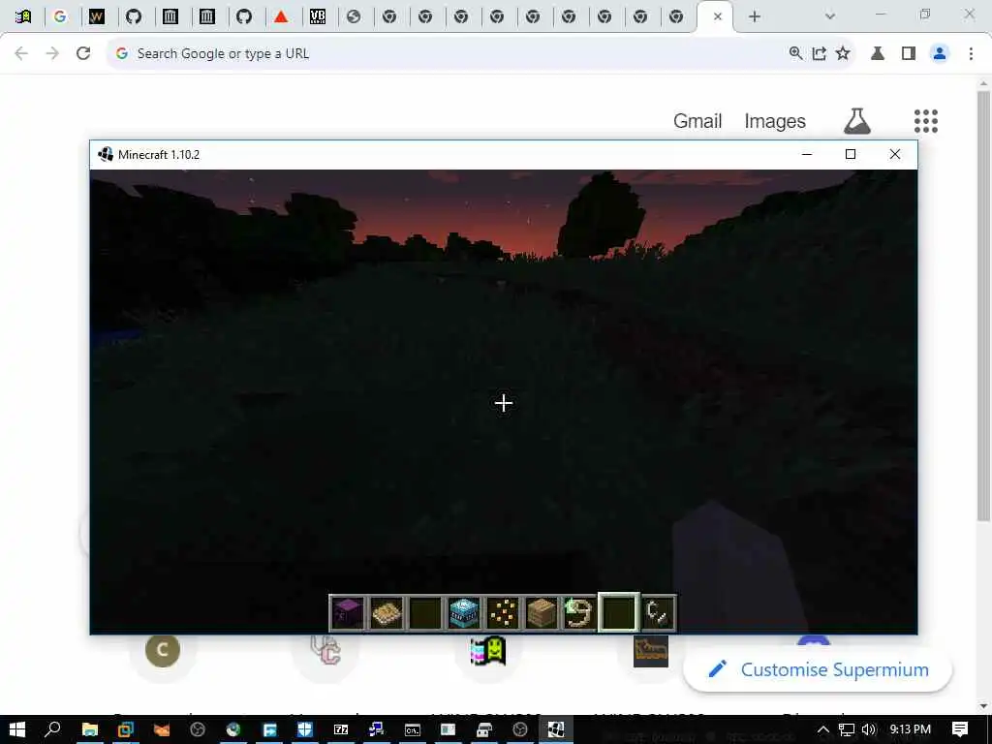Screen dimensions: 992x744
Task: Open the Windows Security shield taskbar icon
Action: [305, 729]
